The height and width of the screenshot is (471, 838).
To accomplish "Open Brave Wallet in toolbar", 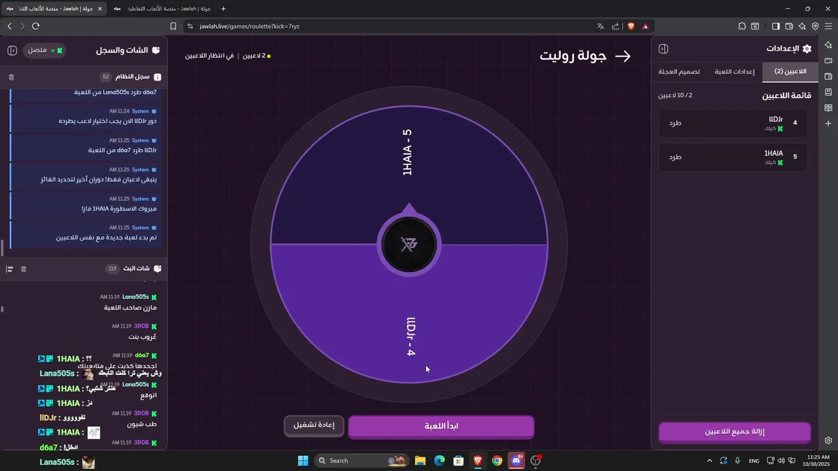I will click(x=789, y=26).
